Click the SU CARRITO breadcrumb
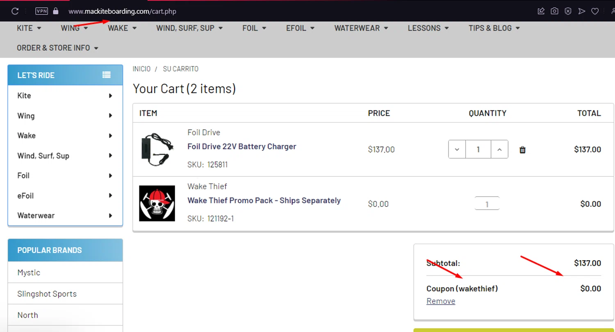The width and height of the screenshot is (615, 332). point(181,69)
